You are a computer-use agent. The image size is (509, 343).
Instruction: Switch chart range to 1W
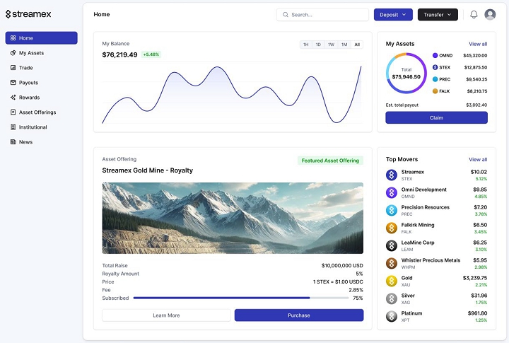pyautogui.click(x=331, y=45)
